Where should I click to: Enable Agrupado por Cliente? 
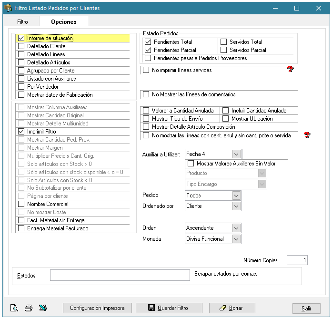click(21, 71)
